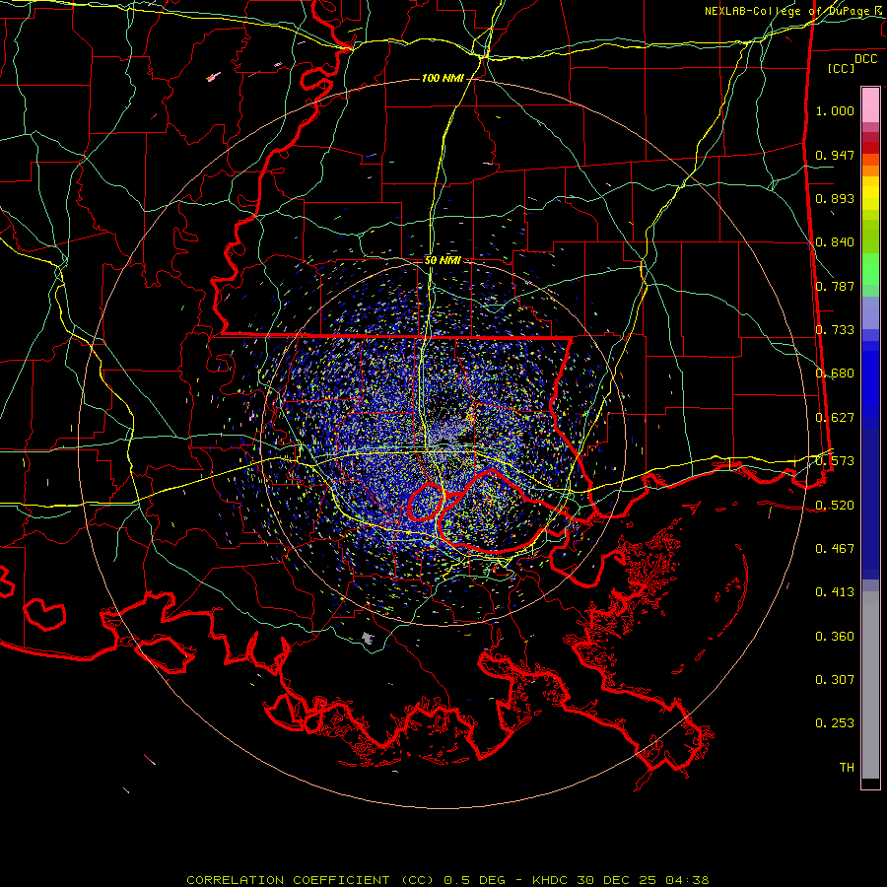Click the 0.680 scale value
887x887 pixels.
(835, 374)
